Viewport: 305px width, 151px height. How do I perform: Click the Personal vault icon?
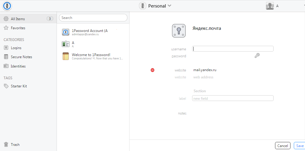coord(143,6)
